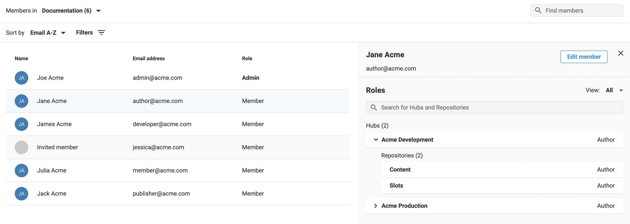Click Jane Acme's JA avatar in the list
This screenshot has height=224, width=630.
tap(21, 101)
